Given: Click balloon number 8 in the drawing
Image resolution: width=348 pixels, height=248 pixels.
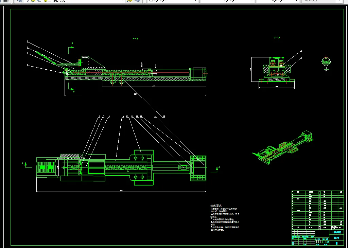Looking at the screenshot, I should tap(109, 117).
